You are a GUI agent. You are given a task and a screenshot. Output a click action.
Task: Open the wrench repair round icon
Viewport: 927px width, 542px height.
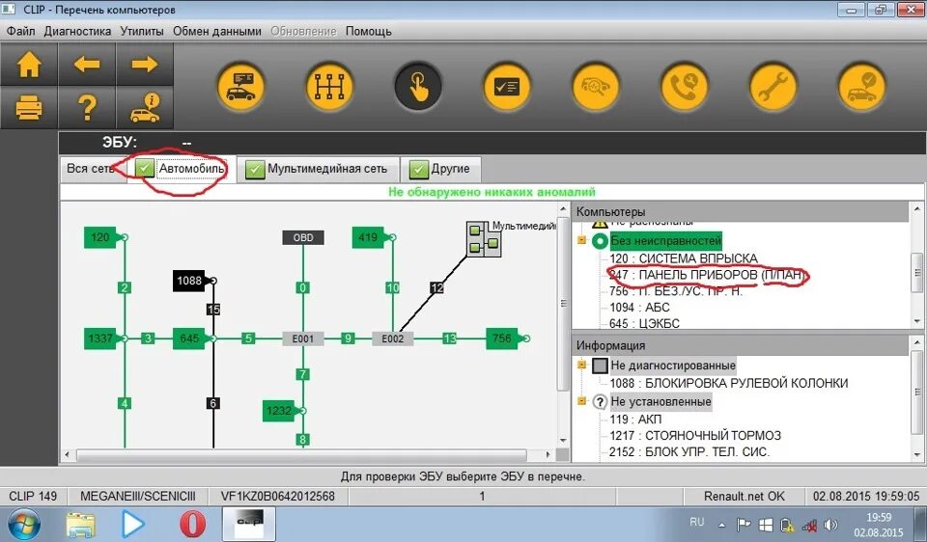pyautogui.click(x=772, y=87)
